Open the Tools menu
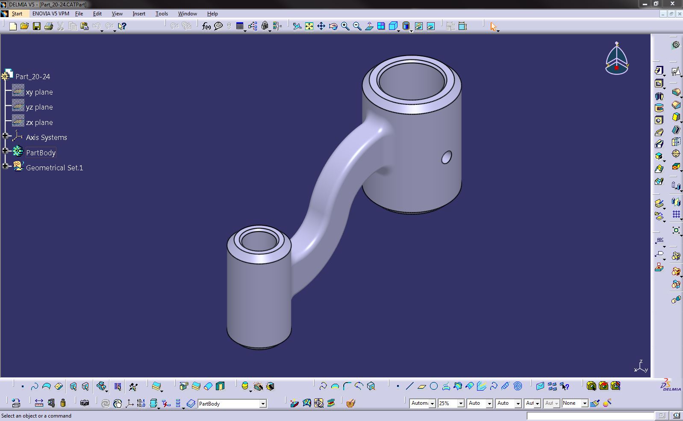Image resolution: width=683 pixels, height=421 pixels. 162,14
